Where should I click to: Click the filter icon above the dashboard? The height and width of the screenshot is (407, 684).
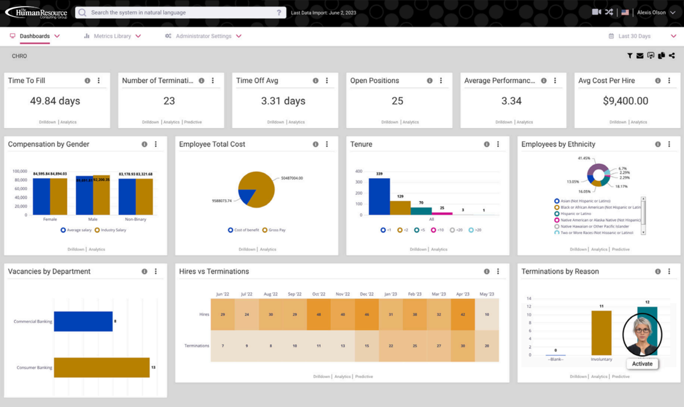(629, 55)
